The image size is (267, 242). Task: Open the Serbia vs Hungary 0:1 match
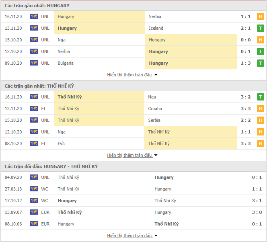[133, 51]
